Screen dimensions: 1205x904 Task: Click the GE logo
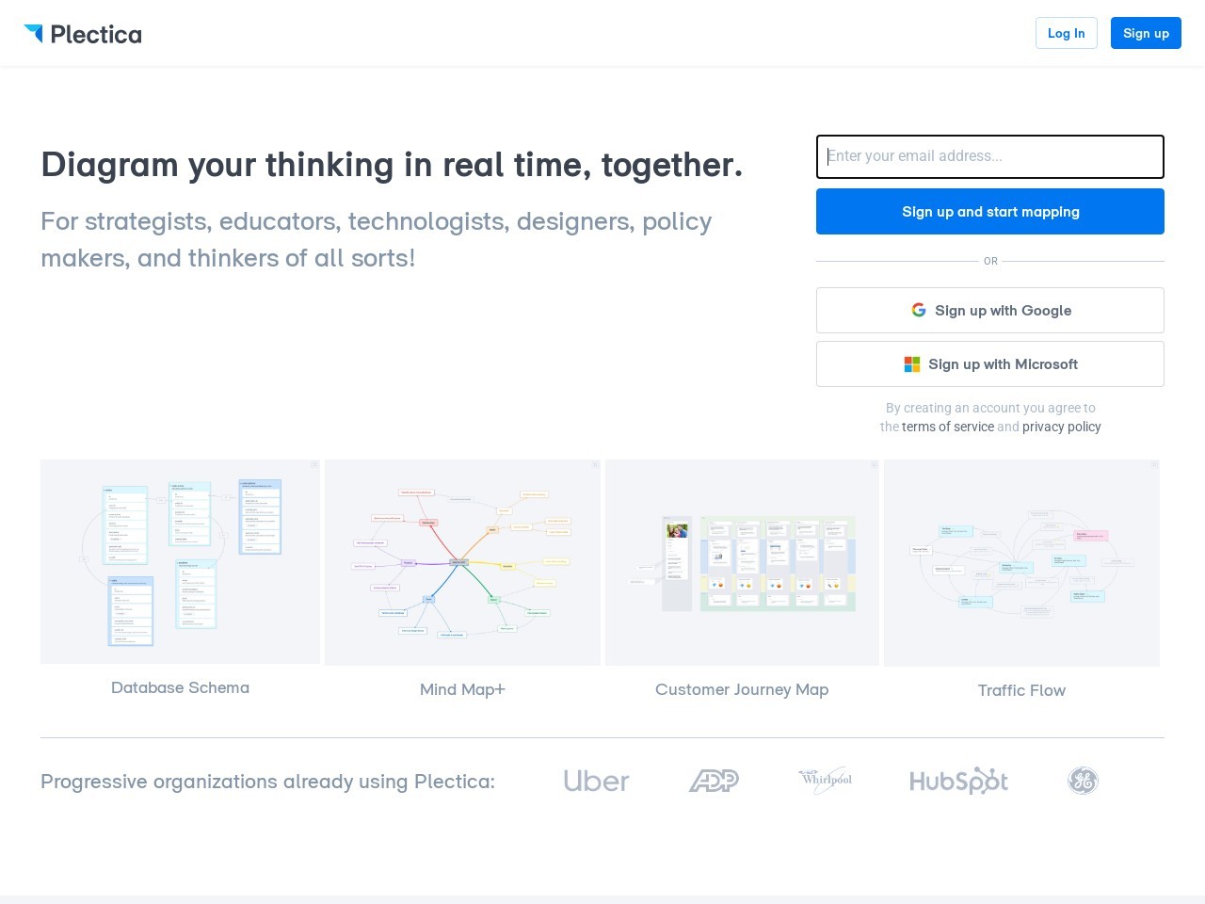pyautogui.click(x=1083, y=781)
